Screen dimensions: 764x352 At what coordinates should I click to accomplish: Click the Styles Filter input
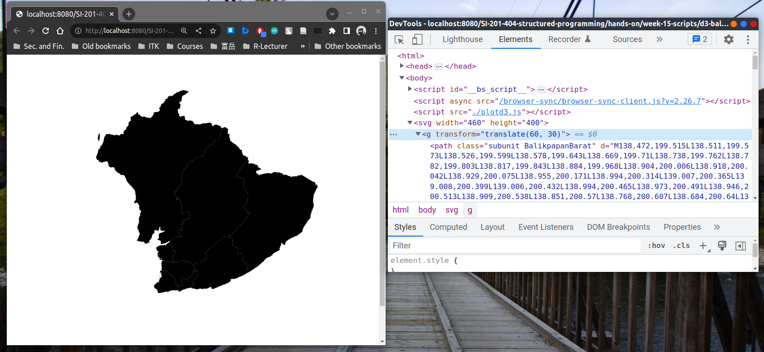pyautogui.click(x=515, y=246)
